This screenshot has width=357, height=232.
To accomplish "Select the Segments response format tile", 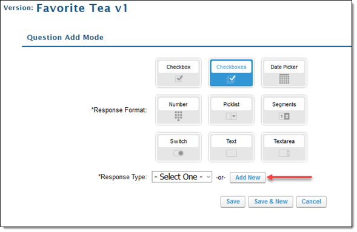I will coord(284,110).
